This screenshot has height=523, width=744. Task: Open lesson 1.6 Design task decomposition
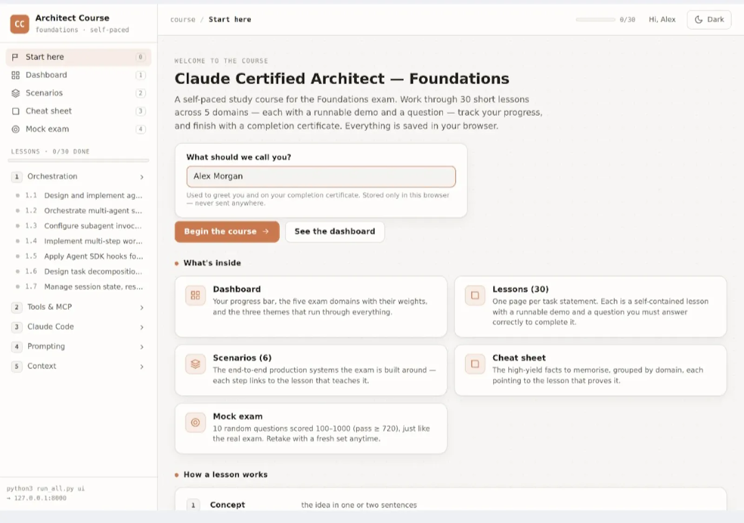(x=79, y=272)
